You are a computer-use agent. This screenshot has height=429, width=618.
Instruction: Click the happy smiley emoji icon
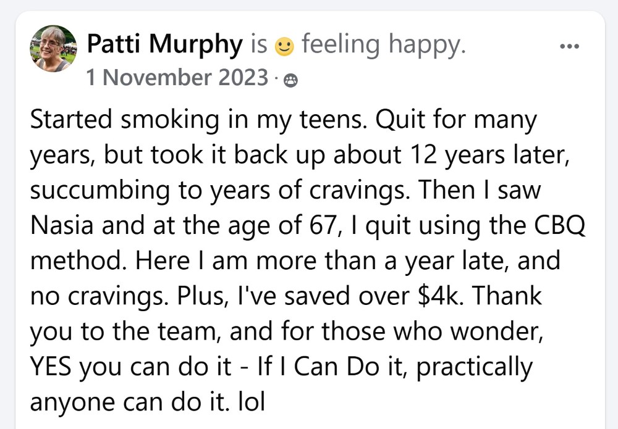tap(284, 46)
